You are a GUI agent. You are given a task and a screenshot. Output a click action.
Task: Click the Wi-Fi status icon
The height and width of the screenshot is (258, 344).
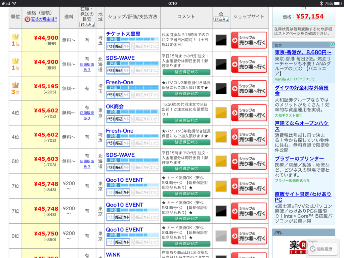tap(14, 3)
